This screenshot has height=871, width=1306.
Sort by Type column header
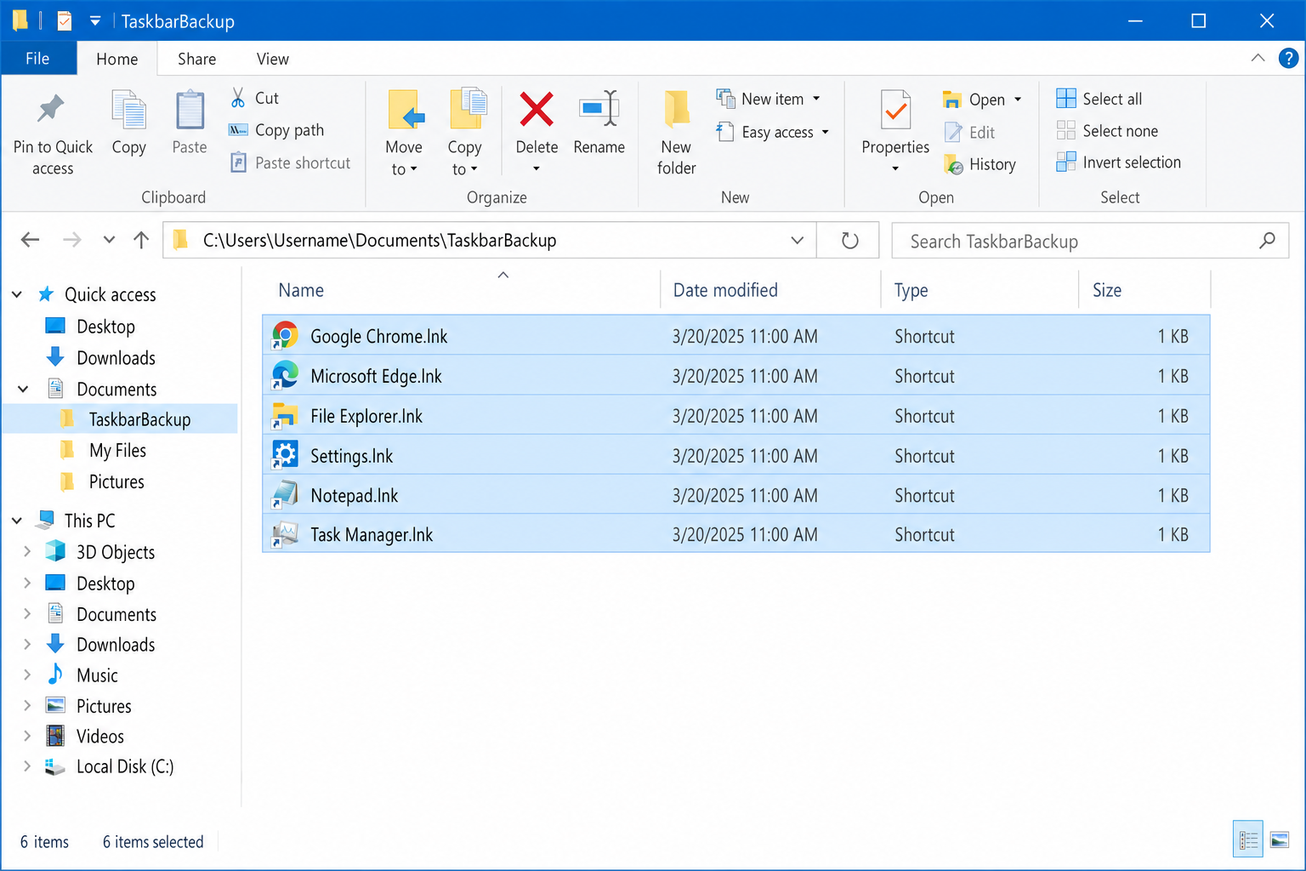point(980,290)
